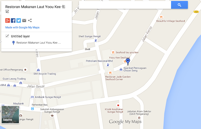
Task: Toggle the Untitled layer checkbox
Action: coord(7,36)
